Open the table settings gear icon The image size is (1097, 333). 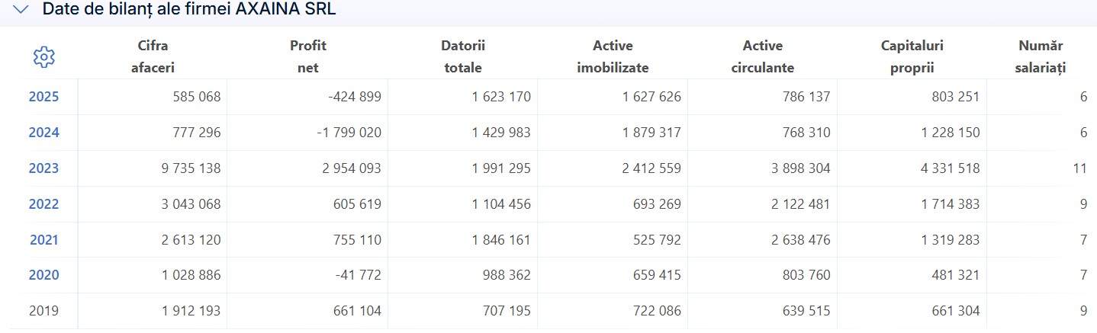tap(44, 56)
